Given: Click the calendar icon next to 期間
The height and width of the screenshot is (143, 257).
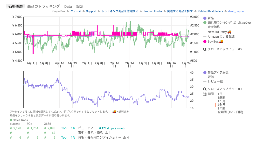Looking at the screenshot, I should [205, 94].
